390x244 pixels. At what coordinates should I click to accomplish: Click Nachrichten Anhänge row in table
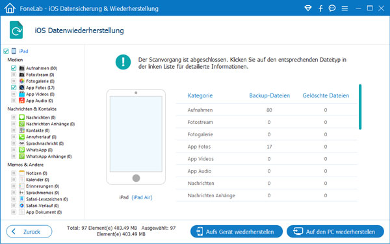click(x=266, y=195)
